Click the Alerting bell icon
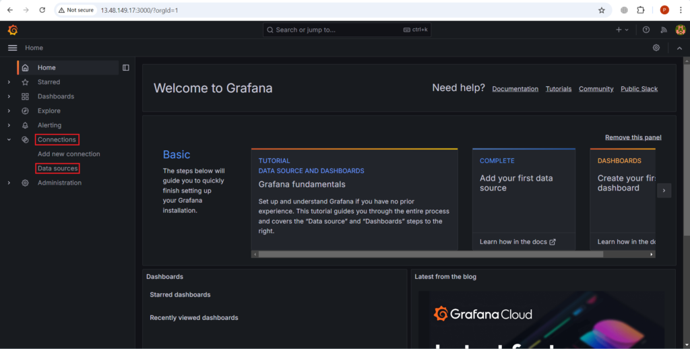This screenshot has width=690, height=349. click(25, 125)
